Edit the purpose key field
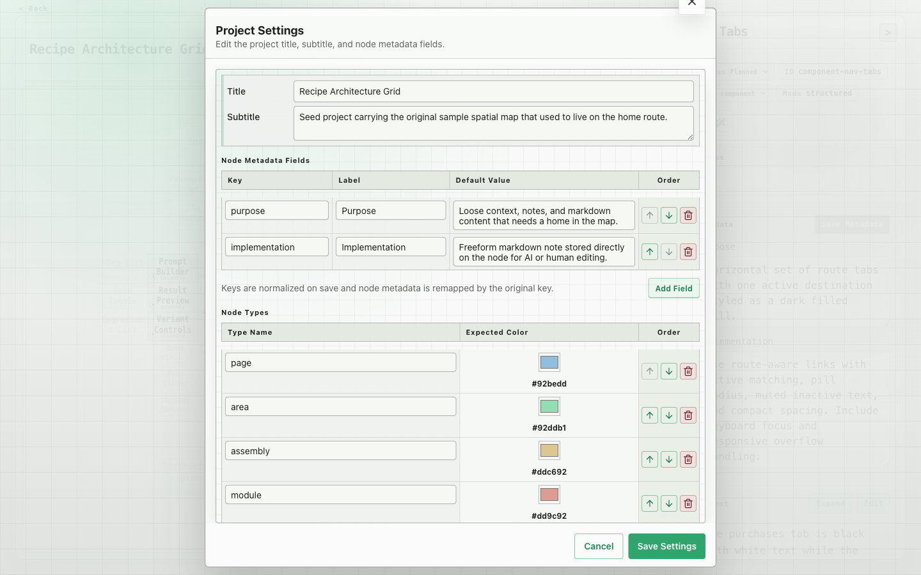The width and height of the screenshot is (921, 575). click(277, 211)
